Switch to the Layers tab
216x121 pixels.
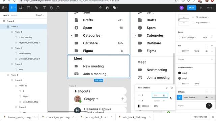(x=6, y=15)
